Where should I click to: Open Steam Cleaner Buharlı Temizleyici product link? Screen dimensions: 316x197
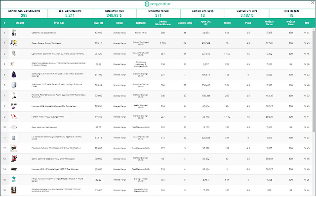(x=46, y=43)
